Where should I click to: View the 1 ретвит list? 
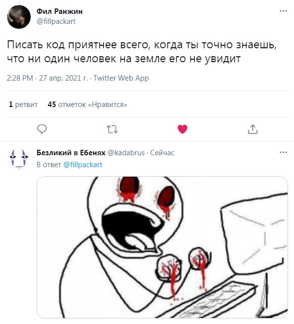[23, 105]
